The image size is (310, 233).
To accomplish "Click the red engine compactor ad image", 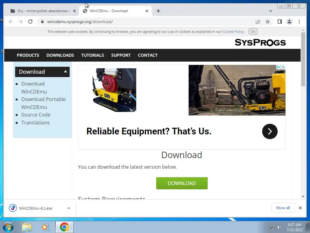I will coord(114,90).
